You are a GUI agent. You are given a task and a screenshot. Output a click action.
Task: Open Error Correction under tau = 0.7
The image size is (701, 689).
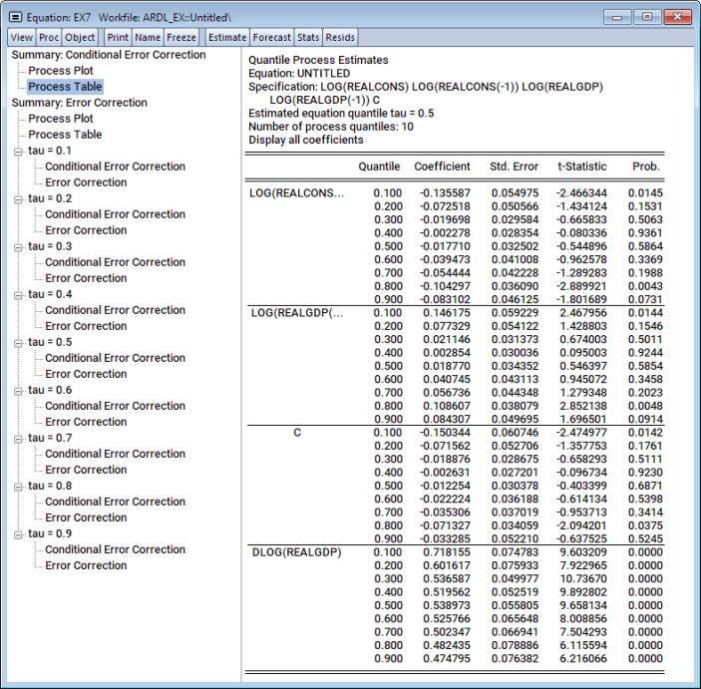click(86, 470)
